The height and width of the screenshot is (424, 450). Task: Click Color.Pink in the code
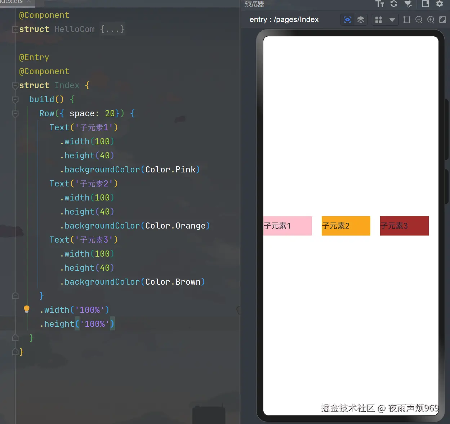click(170, 170)
